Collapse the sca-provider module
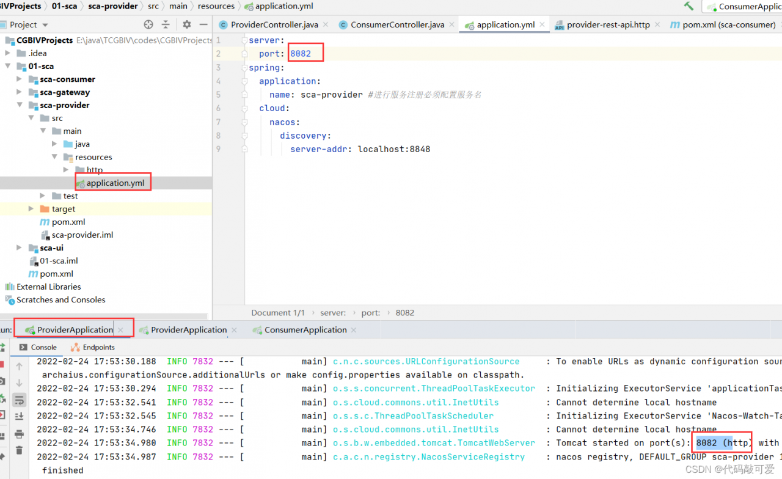Image resolution: width=782 pixels, height=479 pixels. tap(20, 105)
